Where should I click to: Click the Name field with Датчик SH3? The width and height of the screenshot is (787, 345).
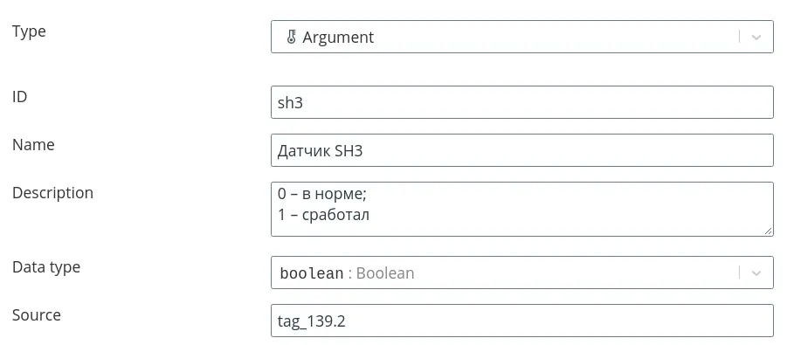tap(522, 150)
